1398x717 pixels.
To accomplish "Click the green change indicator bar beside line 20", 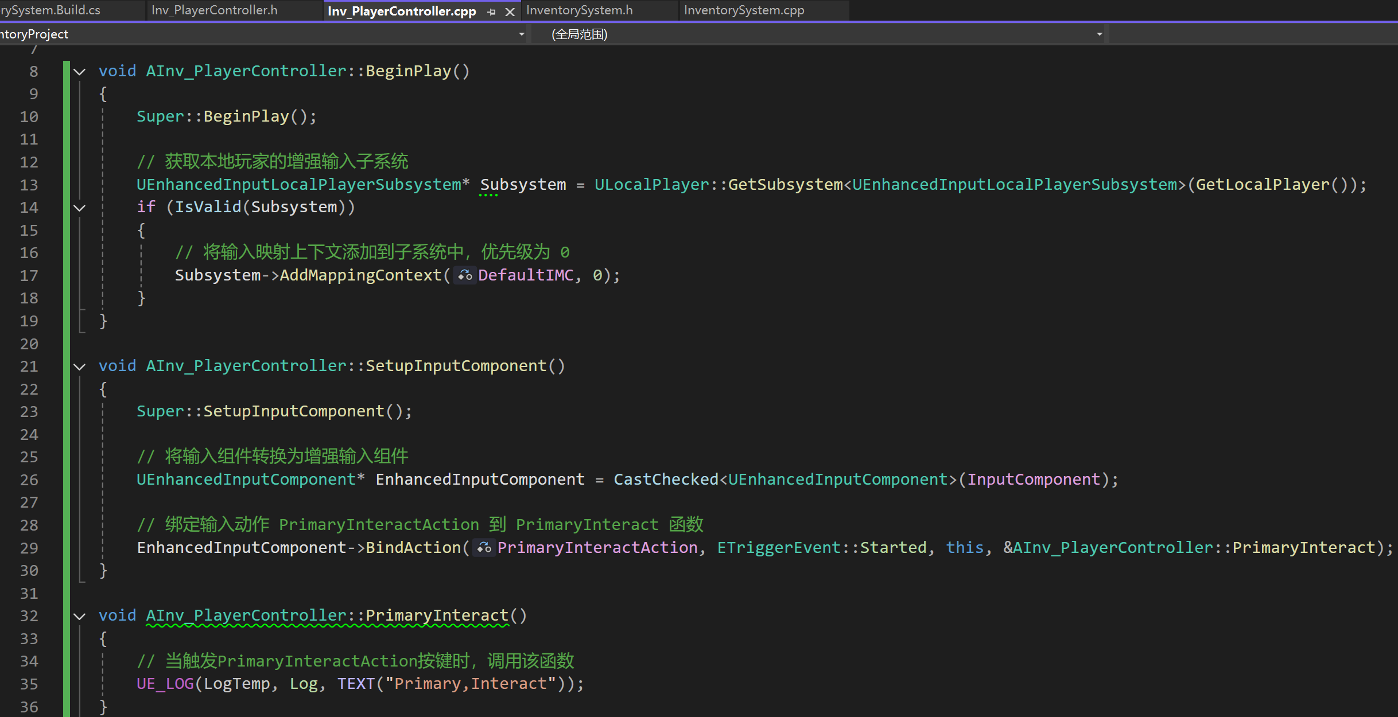I will [x=67, y=344].
